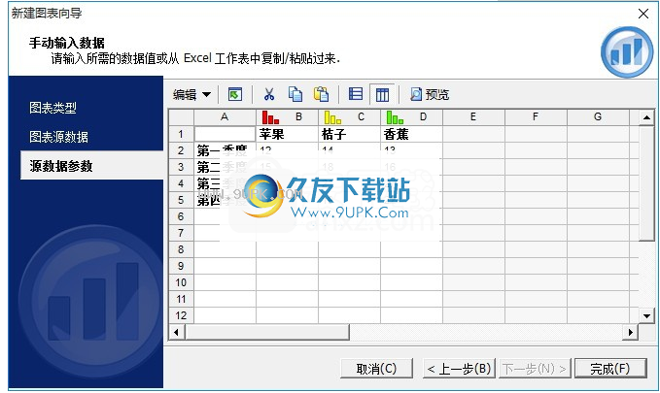Image resolution: width=660 pixels, height=393 pixels.
Task: Click the red series icon in column B
Action: [270, 117]
